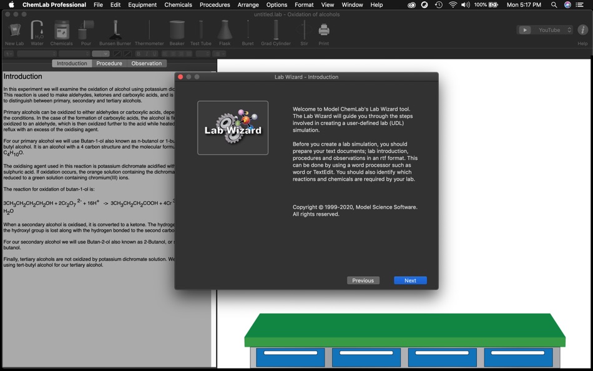Click the Lab Wizard gears logo
The image size is (593, 371).
point(233,127)
